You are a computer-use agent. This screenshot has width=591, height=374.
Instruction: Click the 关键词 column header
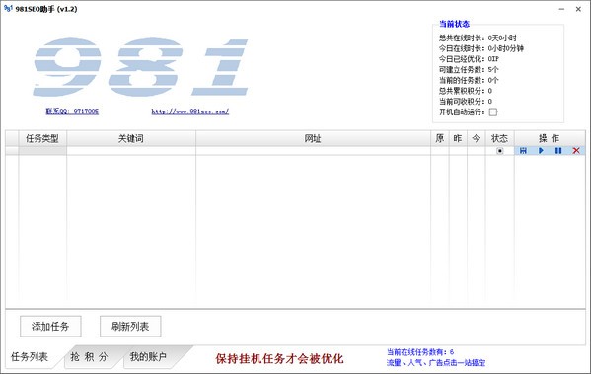[x=131, y=138]
